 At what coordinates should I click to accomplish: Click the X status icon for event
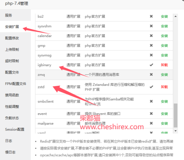click(x=151, y=114)
